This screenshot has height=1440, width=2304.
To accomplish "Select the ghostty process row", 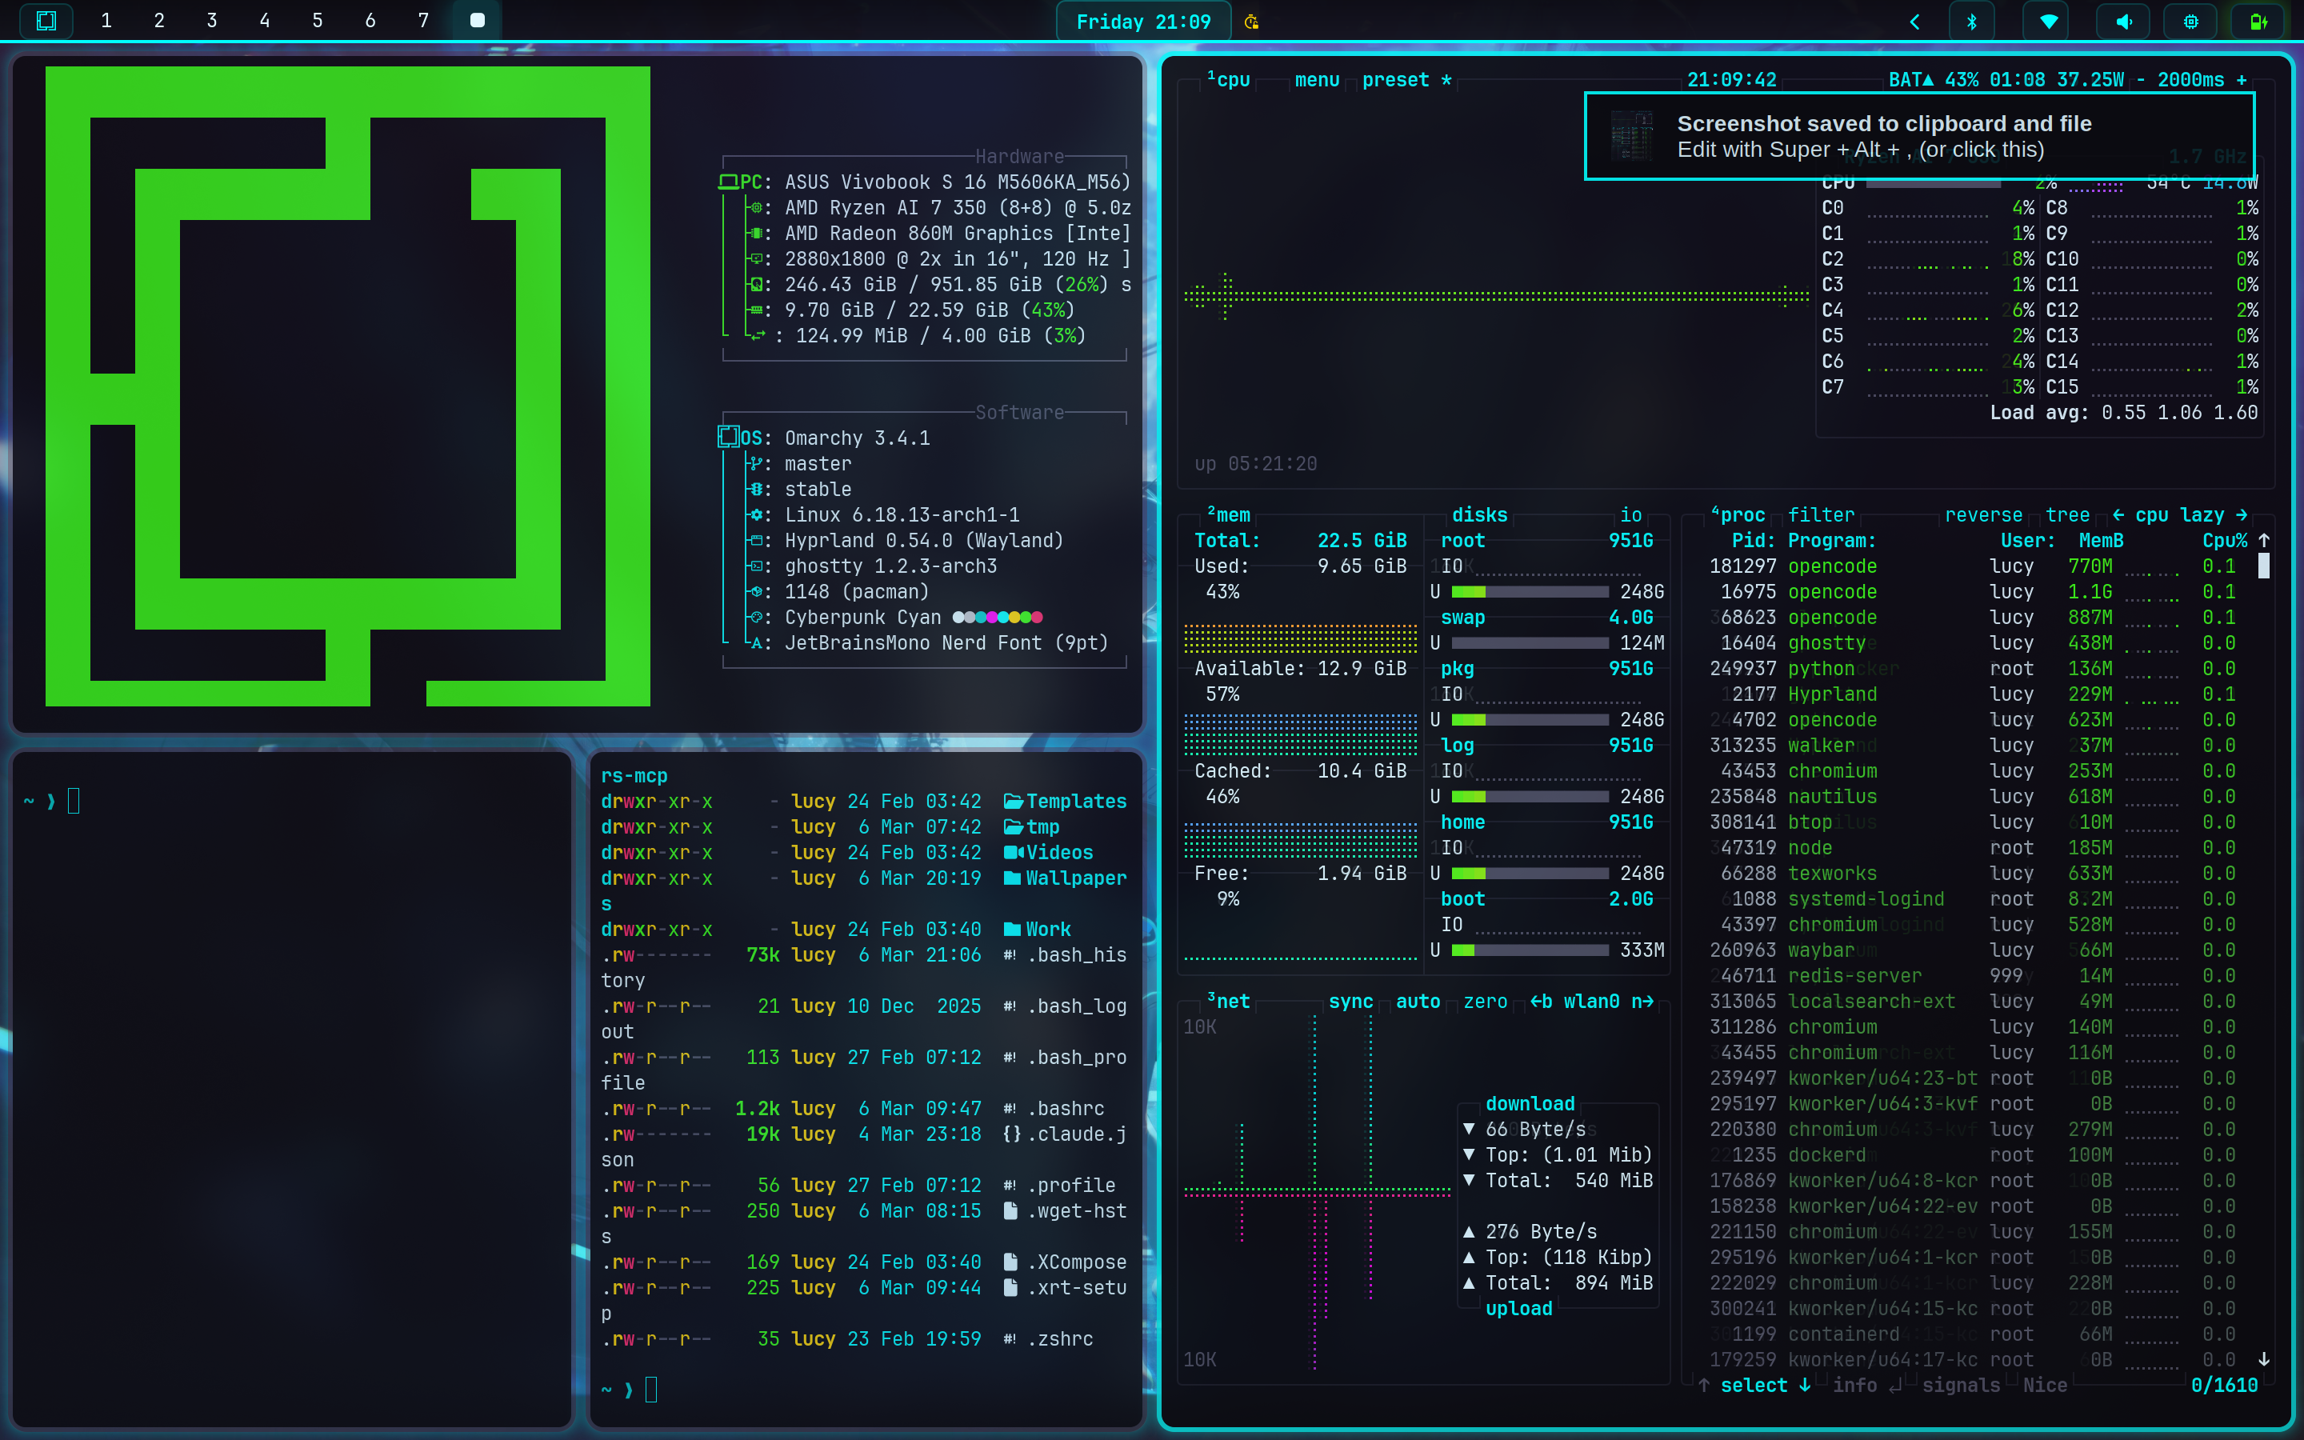I will click(x=1826, y=643).
